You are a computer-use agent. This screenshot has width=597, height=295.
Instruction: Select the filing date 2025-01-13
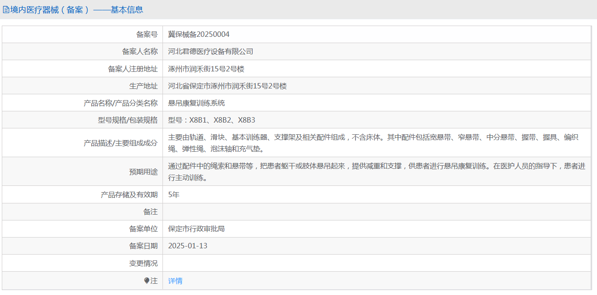(x=188, y=246)
